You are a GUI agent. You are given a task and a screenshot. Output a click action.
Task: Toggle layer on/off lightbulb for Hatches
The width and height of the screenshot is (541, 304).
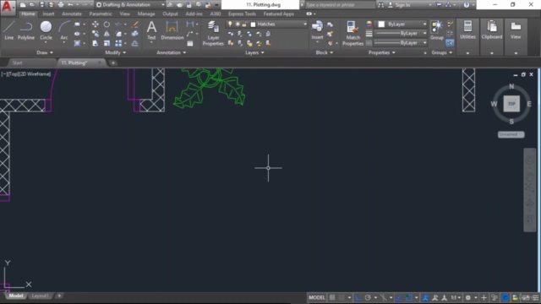coord(230,24)
